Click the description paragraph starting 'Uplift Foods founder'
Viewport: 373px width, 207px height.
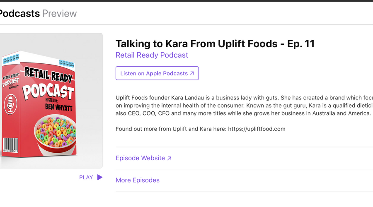(x=244, y=106)
